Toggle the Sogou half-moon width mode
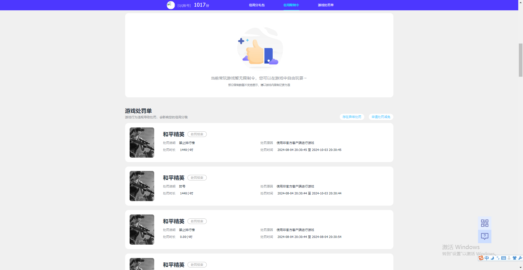Screen dimensions: 523x270 (x=492, y=258)
